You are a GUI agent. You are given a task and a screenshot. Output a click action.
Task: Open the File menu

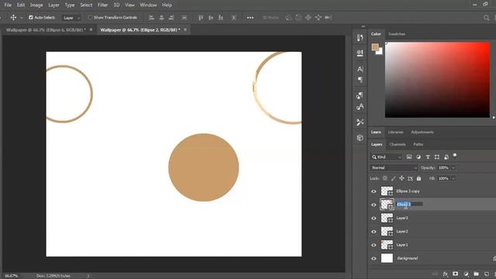click(8, 5)
